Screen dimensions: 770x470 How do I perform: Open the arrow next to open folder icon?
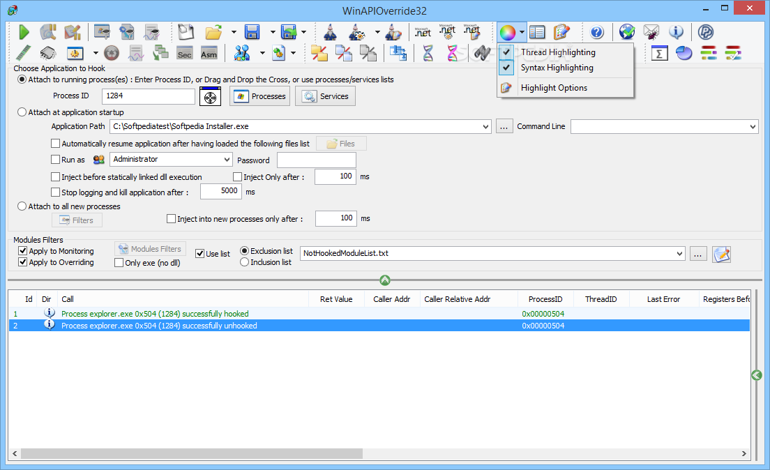[x=233, y=32]
